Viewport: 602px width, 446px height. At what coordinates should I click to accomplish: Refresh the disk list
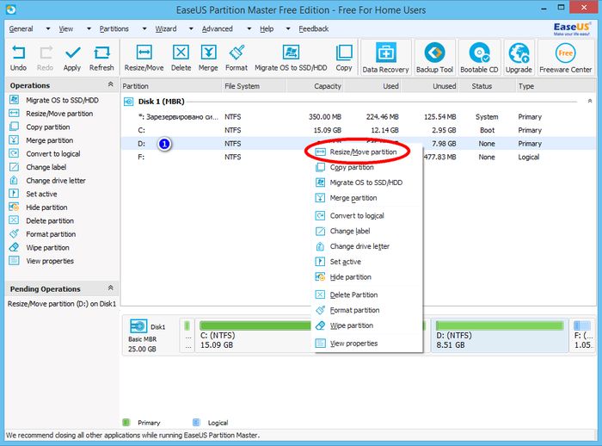click(101, 58)
